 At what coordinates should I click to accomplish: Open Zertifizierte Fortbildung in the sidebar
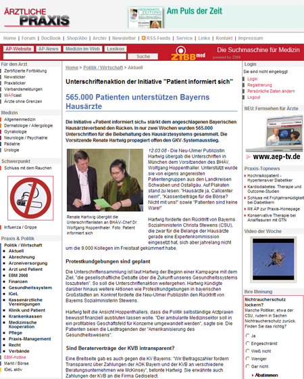(x=26, y=71)
